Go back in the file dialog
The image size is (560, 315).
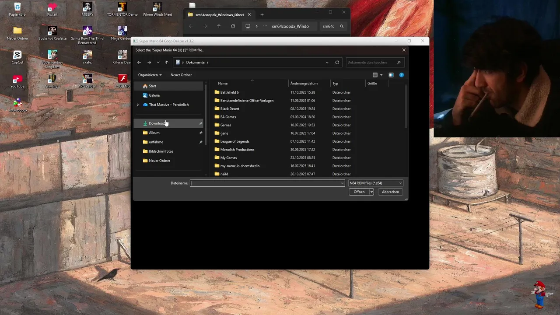(139, 63)
